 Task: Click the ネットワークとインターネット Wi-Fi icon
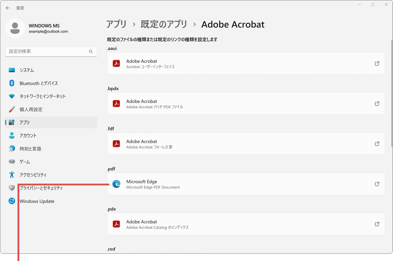(11, 96)
